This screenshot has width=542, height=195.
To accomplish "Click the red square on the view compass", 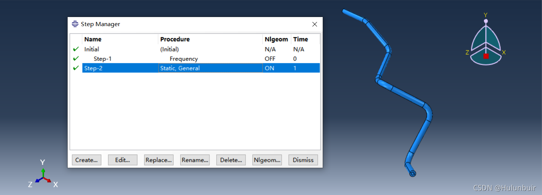I will click(486, 56).
